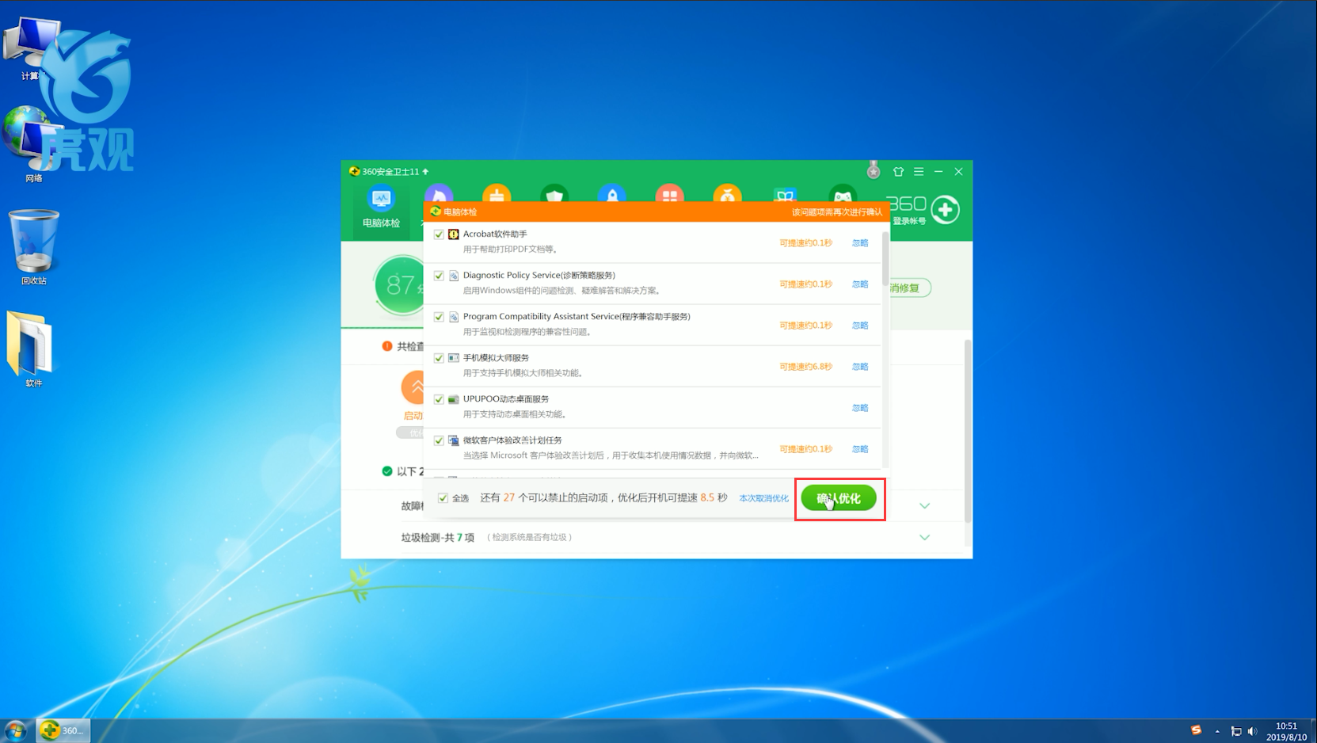1317x743 pixels.
Task: Click the main 360 window scrollbar
Action: click(x=968, y=431)
